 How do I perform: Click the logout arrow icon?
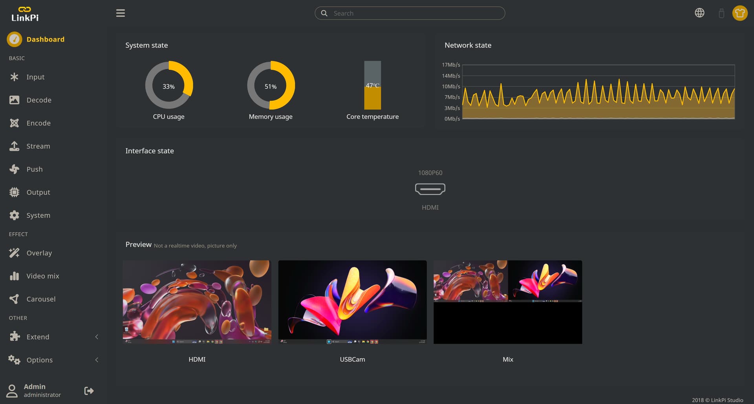point(89,391)
